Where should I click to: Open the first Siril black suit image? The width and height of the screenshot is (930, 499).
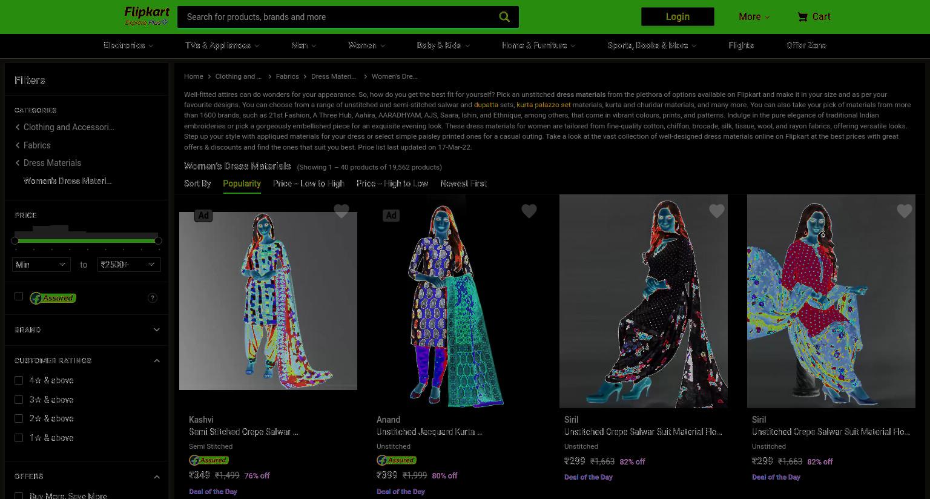pos(644,301)
